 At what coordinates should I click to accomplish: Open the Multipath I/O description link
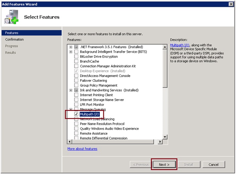(180, 45)
